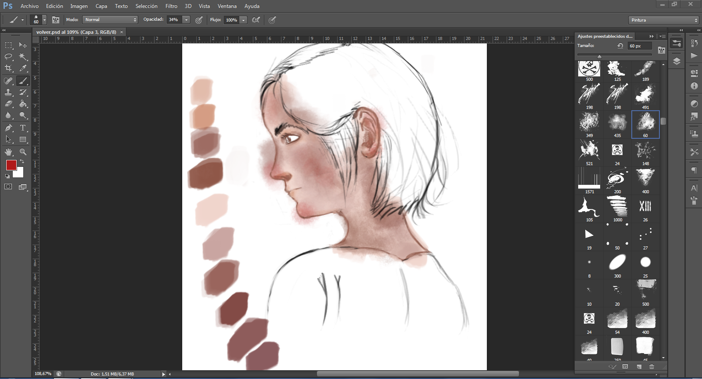Create new brush preset button
The height and width of the screenshot is (379, 702).
click(x=639, y=366)
